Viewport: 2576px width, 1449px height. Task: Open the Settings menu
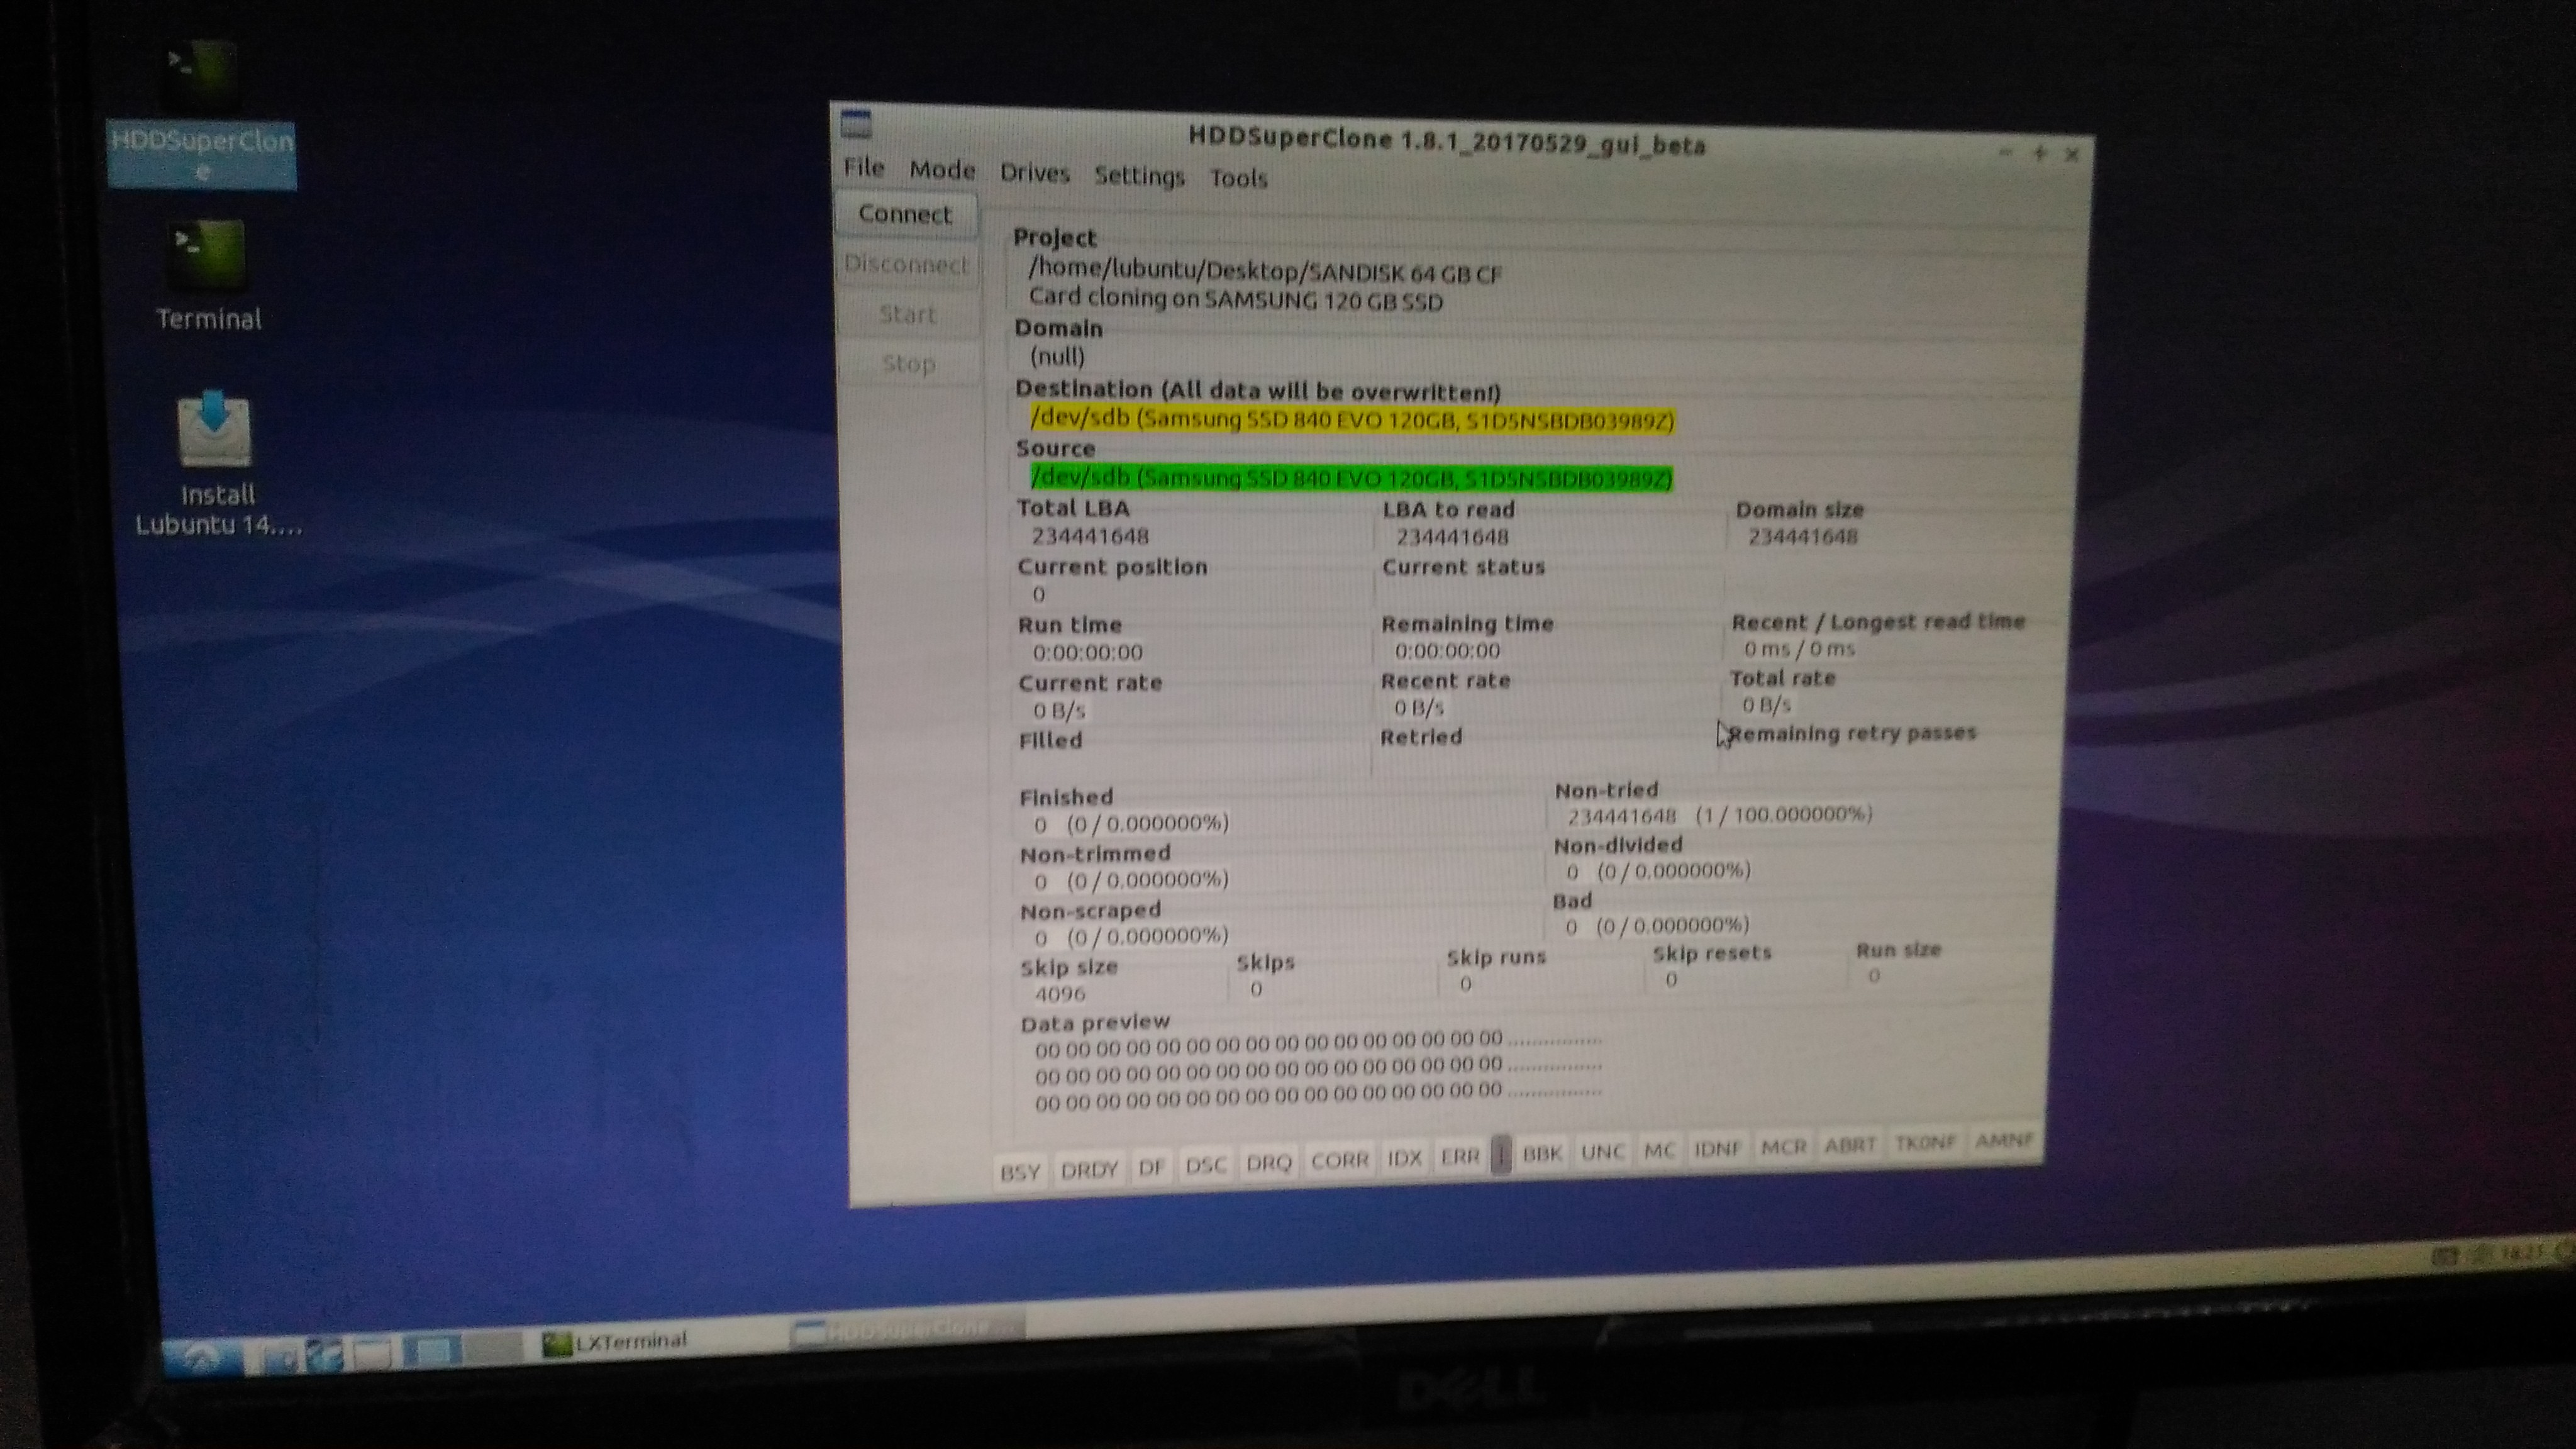[x=1139, y=176]
